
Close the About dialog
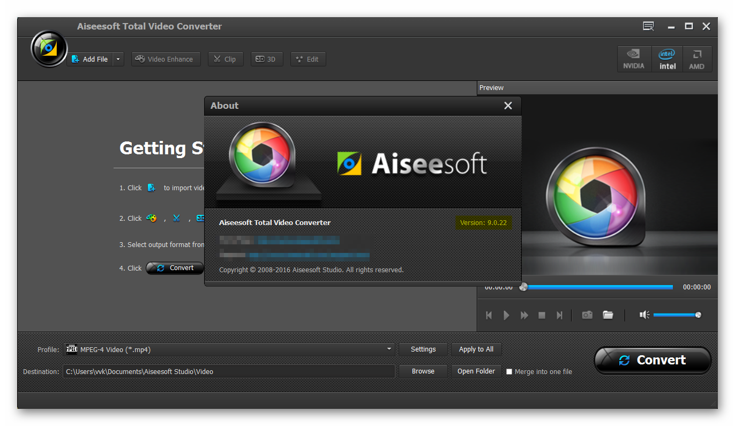(x=508, y=106)
